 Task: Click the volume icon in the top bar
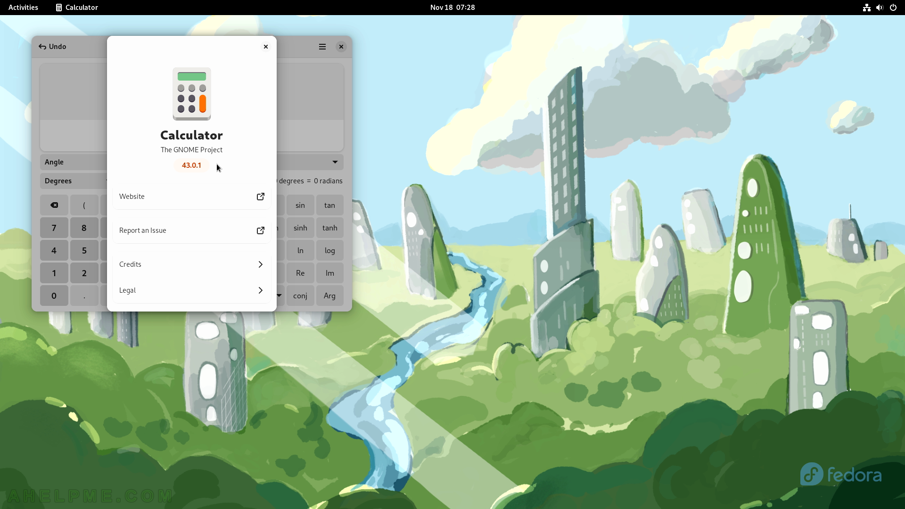point(880,8)
